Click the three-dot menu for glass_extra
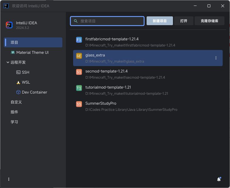 [216, 58]
